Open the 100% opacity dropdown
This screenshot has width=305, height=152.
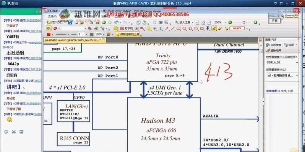[x=104, y=35]
